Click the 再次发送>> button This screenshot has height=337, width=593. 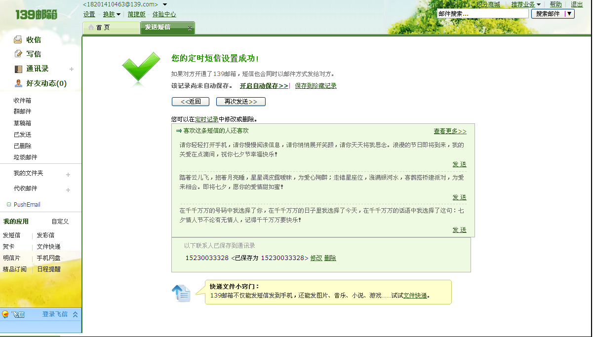[241, 102]
